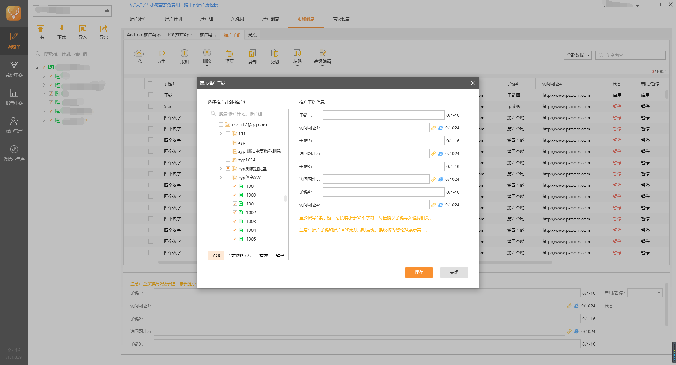
Task: Click the 关闭 button in dialog
Action: (454, 273)
